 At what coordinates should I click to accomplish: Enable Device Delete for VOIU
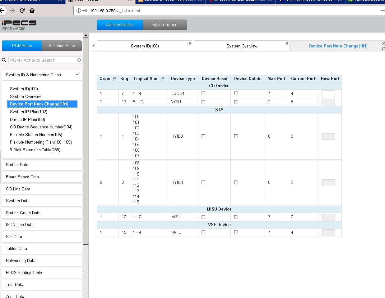coord(236,102)
